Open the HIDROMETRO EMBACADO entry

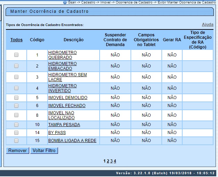[x=62, y=66]
